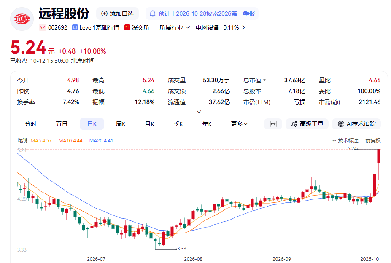This screenshot has height=263, width=391.
Task: Click the SZ market badge icon
Action: pos(43,27)
